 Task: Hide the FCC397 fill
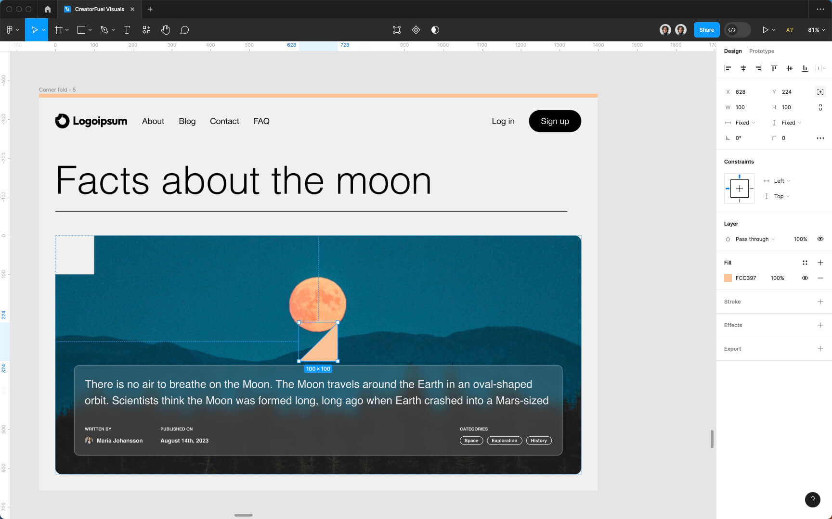(x=805, y=278)
